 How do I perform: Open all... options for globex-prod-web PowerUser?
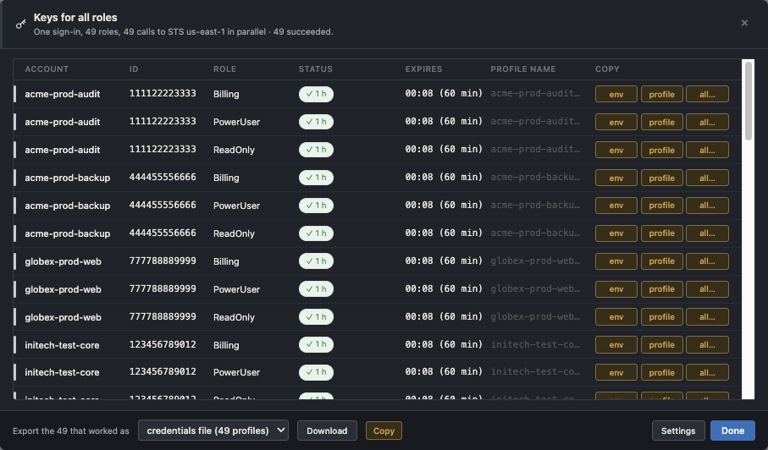[707, 289]
